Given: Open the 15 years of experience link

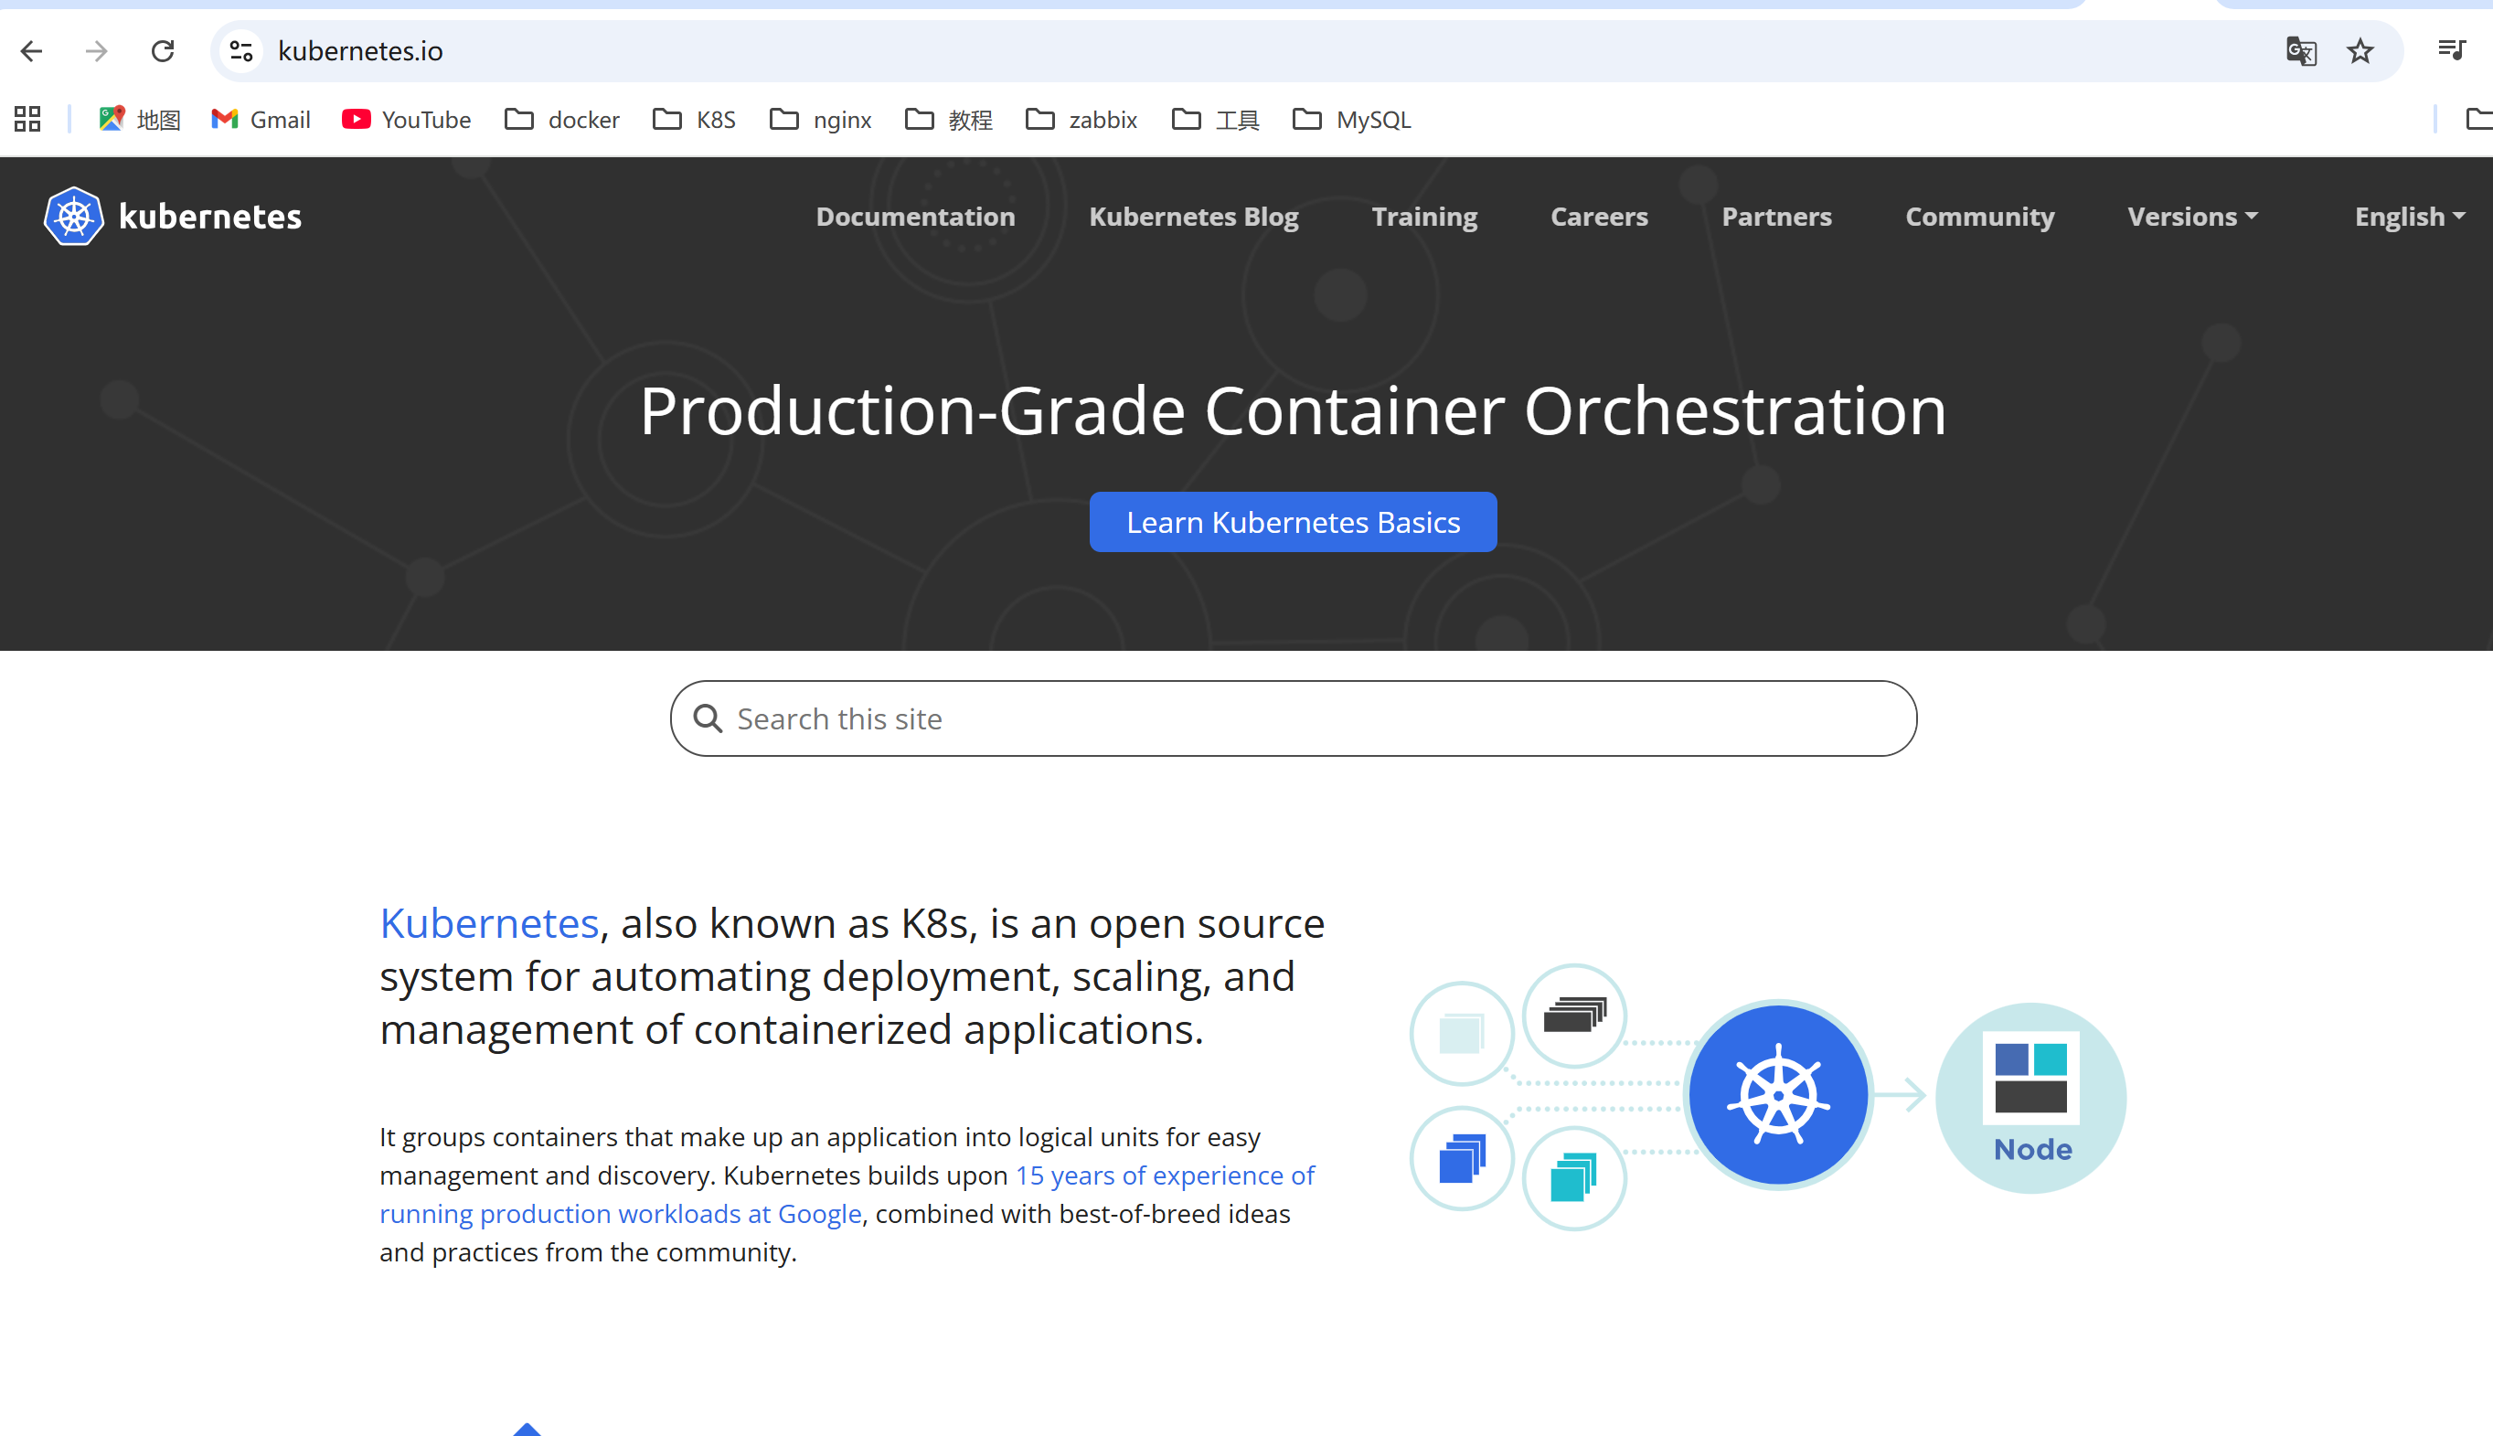Looking at the screenshot, I should pyautogui.click(x=847, y=1195).
